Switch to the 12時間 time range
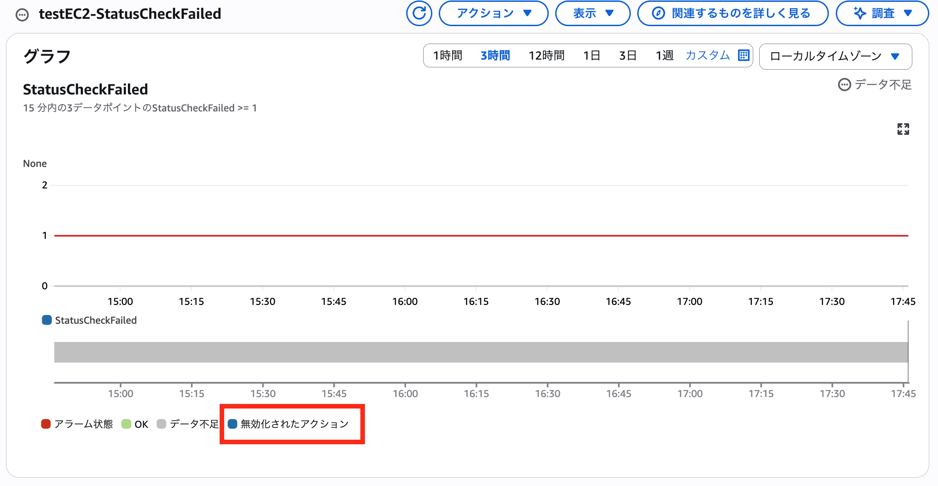This screenshot has height=486, width=938. 546,55
